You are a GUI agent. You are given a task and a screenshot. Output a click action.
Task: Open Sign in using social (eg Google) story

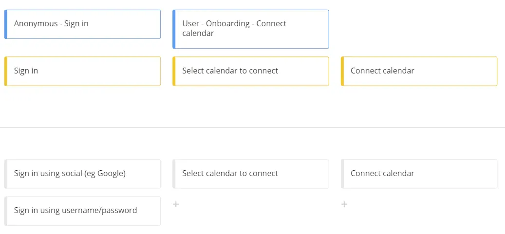pos(82,174)
